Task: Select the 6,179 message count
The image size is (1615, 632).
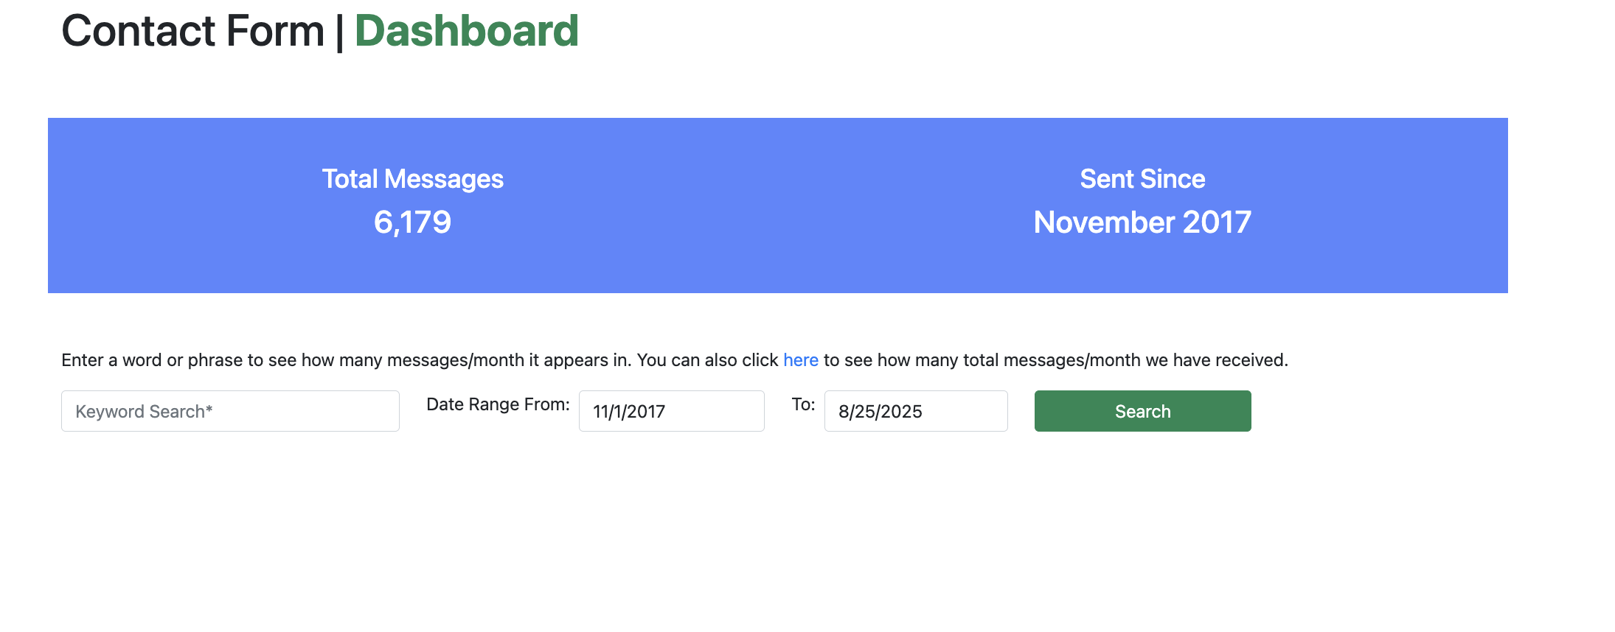Action: 412,222
